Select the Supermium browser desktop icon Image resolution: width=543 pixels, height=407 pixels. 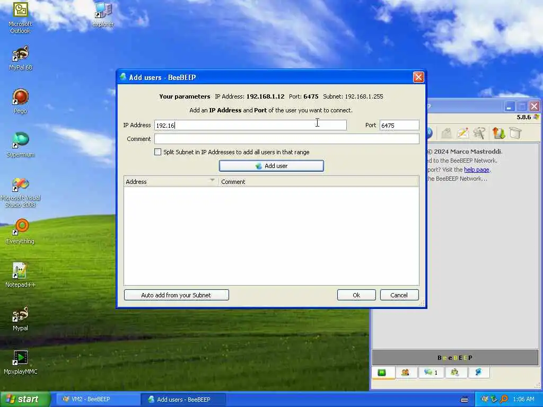click(21, 145)
